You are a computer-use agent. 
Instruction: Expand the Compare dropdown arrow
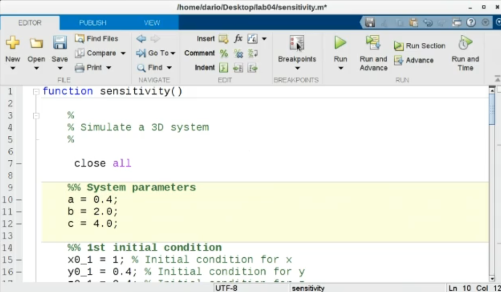pyautogui.click(x=123, y=53)
